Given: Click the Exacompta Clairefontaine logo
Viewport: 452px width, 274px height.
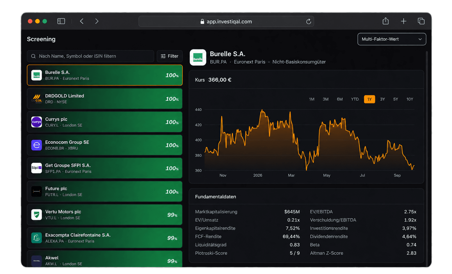Looking at the screenshot, I should pos(36,238).
